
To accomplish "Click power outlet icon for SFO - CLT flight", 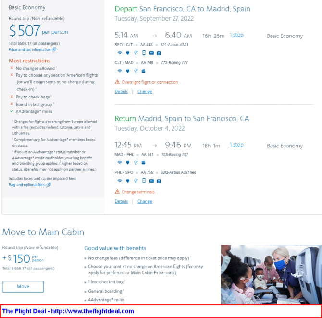I will (127, 53).
